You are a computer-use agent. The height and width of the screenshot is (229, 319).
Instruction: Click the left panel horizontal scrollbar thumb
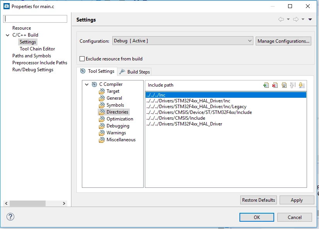pyautogui.click(x=28, y=203)
